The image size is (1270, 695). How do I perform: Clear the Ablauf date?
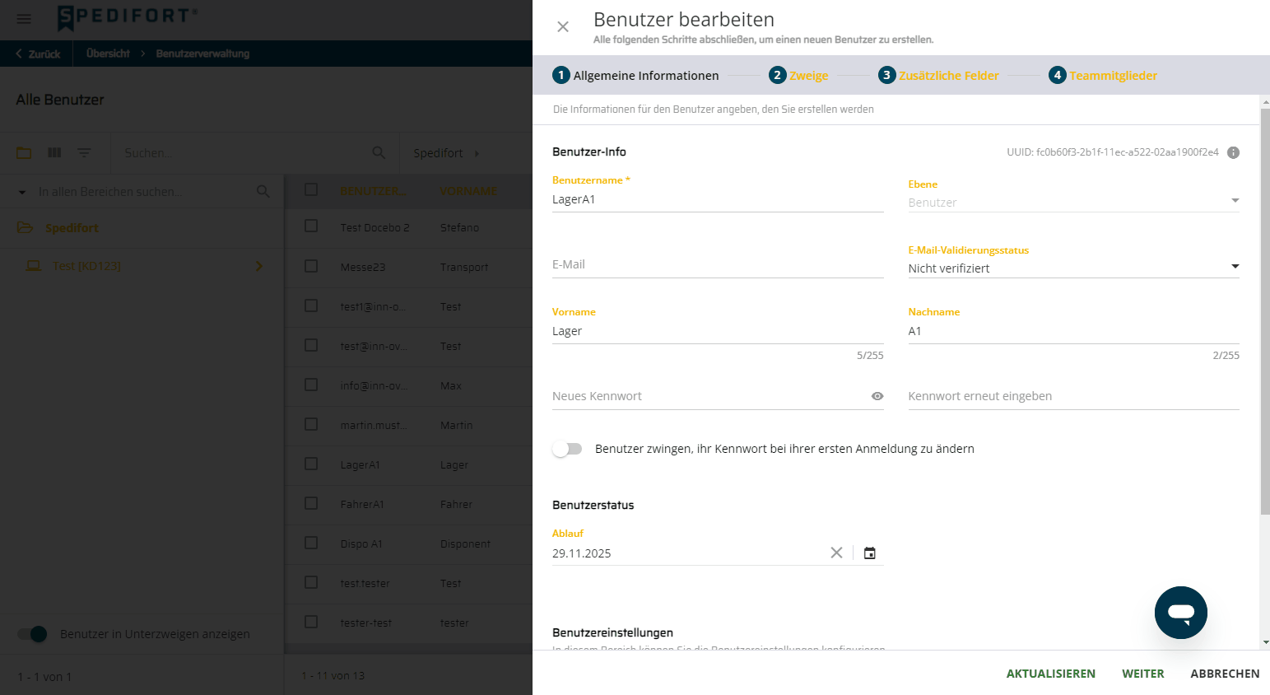pyautogui.click(x=836, y=553)
